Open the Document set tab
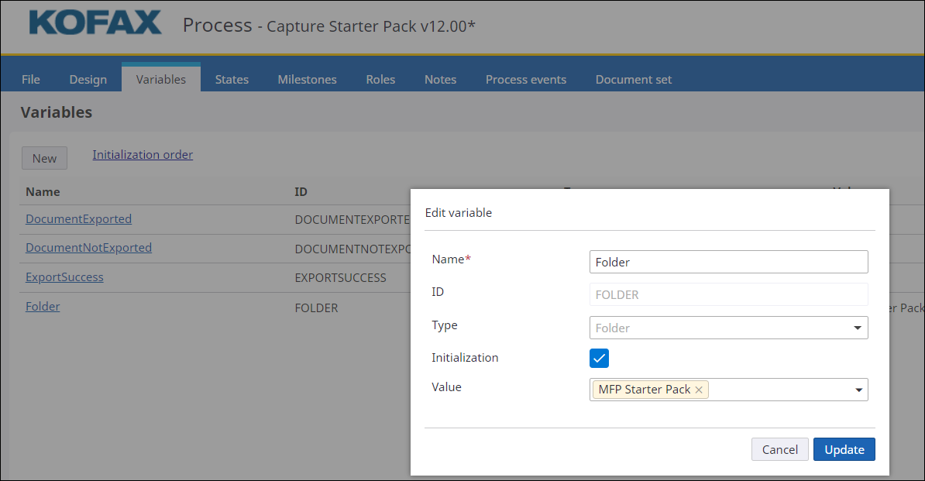Screen dimensions: 925x481 [633, 79]
